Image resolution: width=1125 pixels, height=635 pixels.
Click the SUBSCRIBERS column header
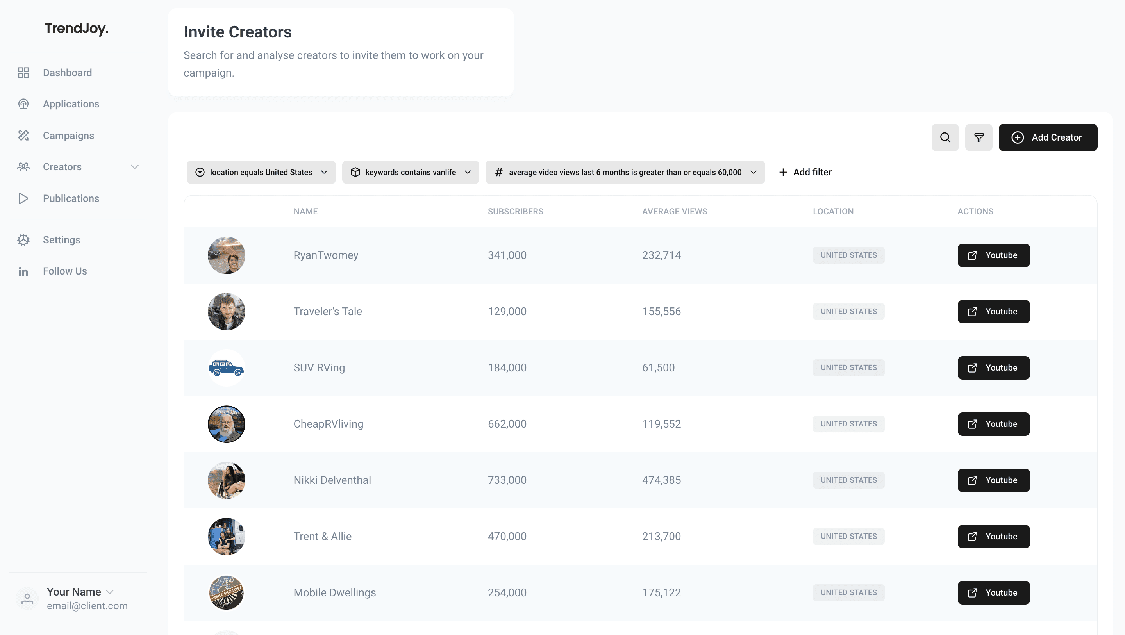point(515,211)
